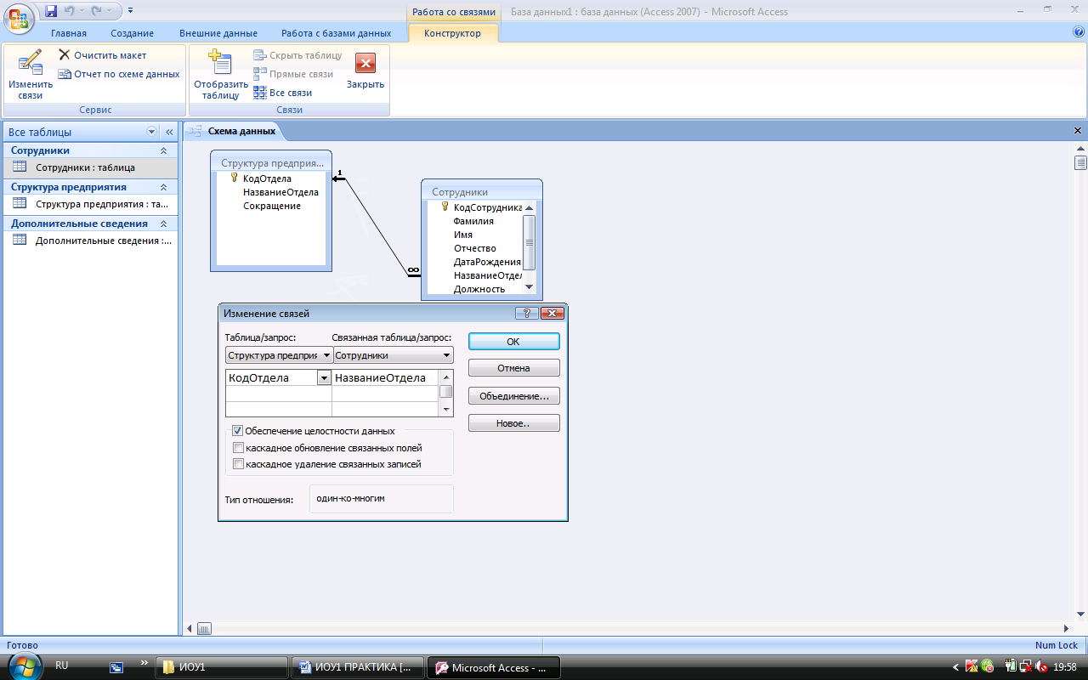Select Дополнительные сведения table item
Viewport: 1088px width, 680px height.
point(89,241)
